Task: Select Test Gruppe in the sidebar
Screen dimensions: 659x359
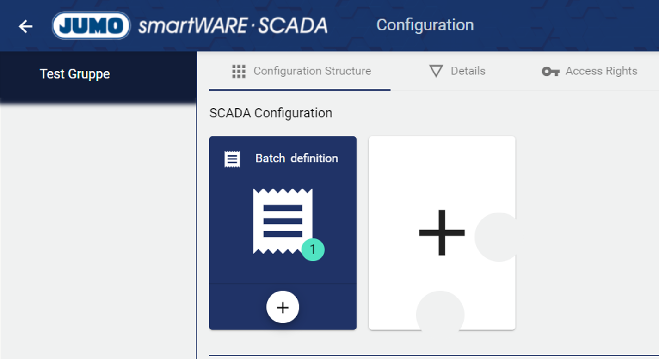Action: (75, 74)
